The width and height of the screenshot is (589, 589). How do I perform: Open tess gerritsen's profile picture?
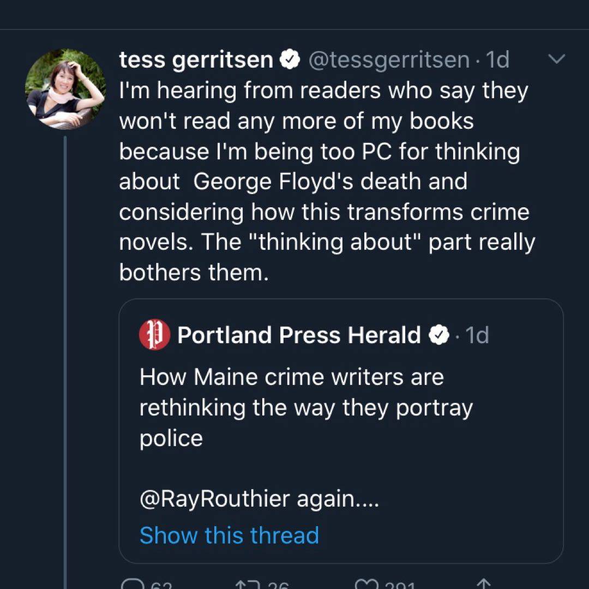tap(65, 89)
